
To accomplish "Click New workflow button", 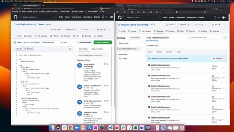I will coord(135,38).
